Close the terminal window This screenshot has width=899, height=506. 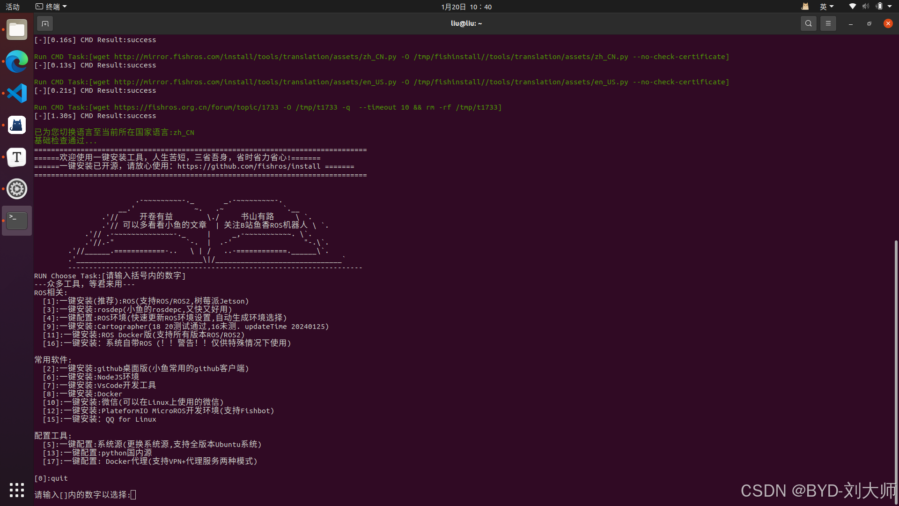[888, 23]
